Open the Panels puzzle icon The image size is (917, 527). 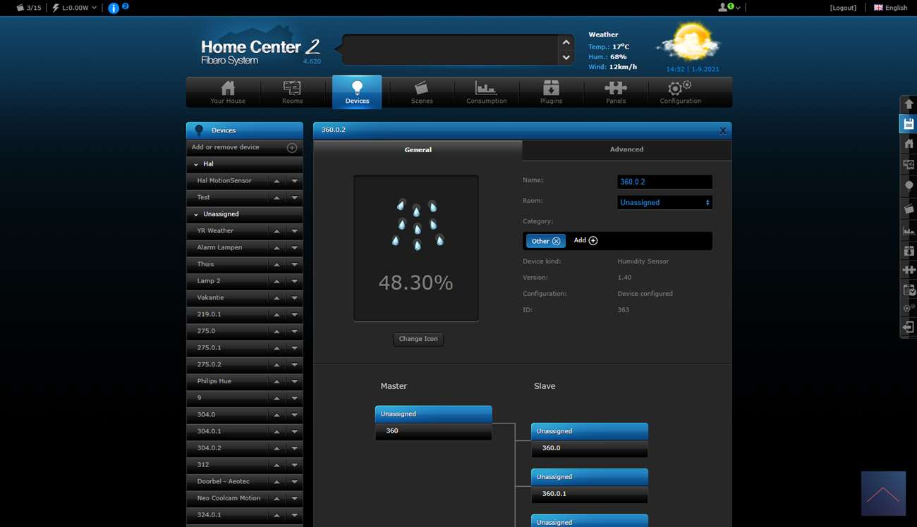tap(615, 89)
